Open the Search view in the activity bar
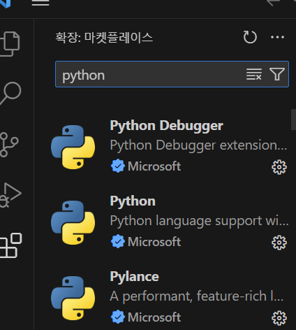This screenshot has width=296, height=330. coord(10,94)
